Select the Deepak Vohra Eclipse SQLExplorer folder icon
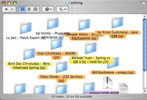Screen dimensions: 147x100 point(84,25)
